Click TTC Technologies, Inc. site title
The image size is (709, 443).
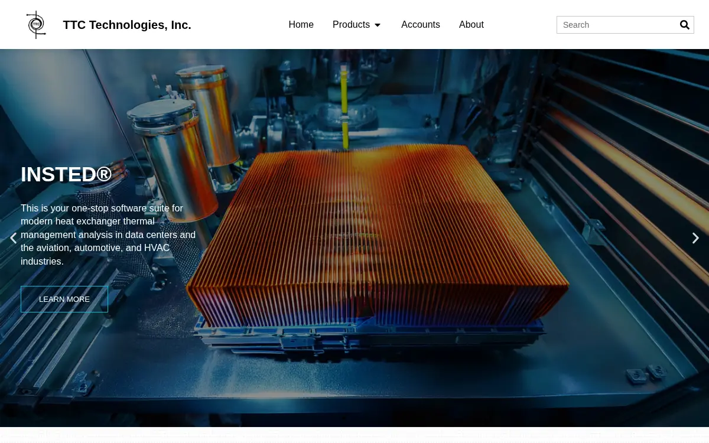[x=127, y=25]
